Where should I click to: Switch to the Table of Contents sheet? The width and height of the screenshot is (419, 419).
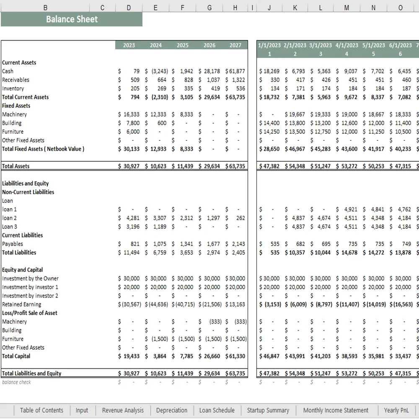pyautogui.click(x=41, y=410)
